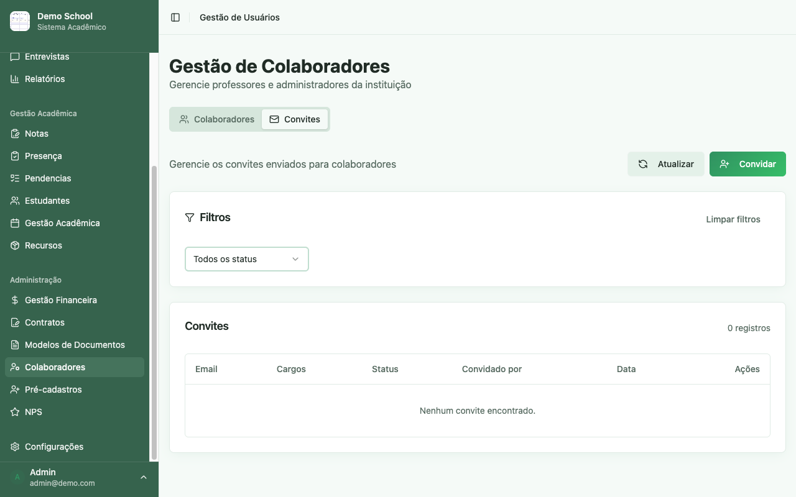Go to Recursos
796x497 pixels.
(x=75, y=245)
